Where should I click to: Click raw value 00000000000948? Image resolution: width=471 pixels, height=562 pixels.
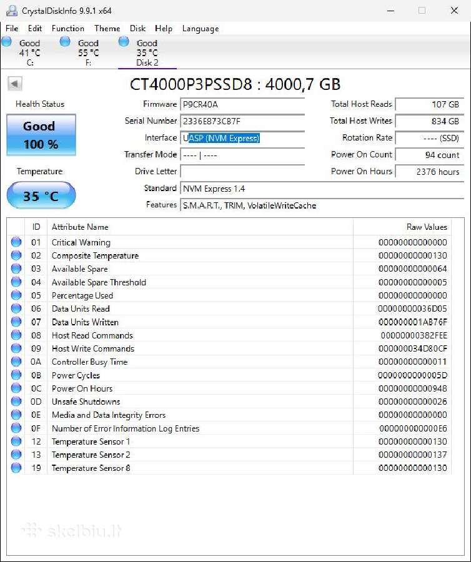point(412,388)
